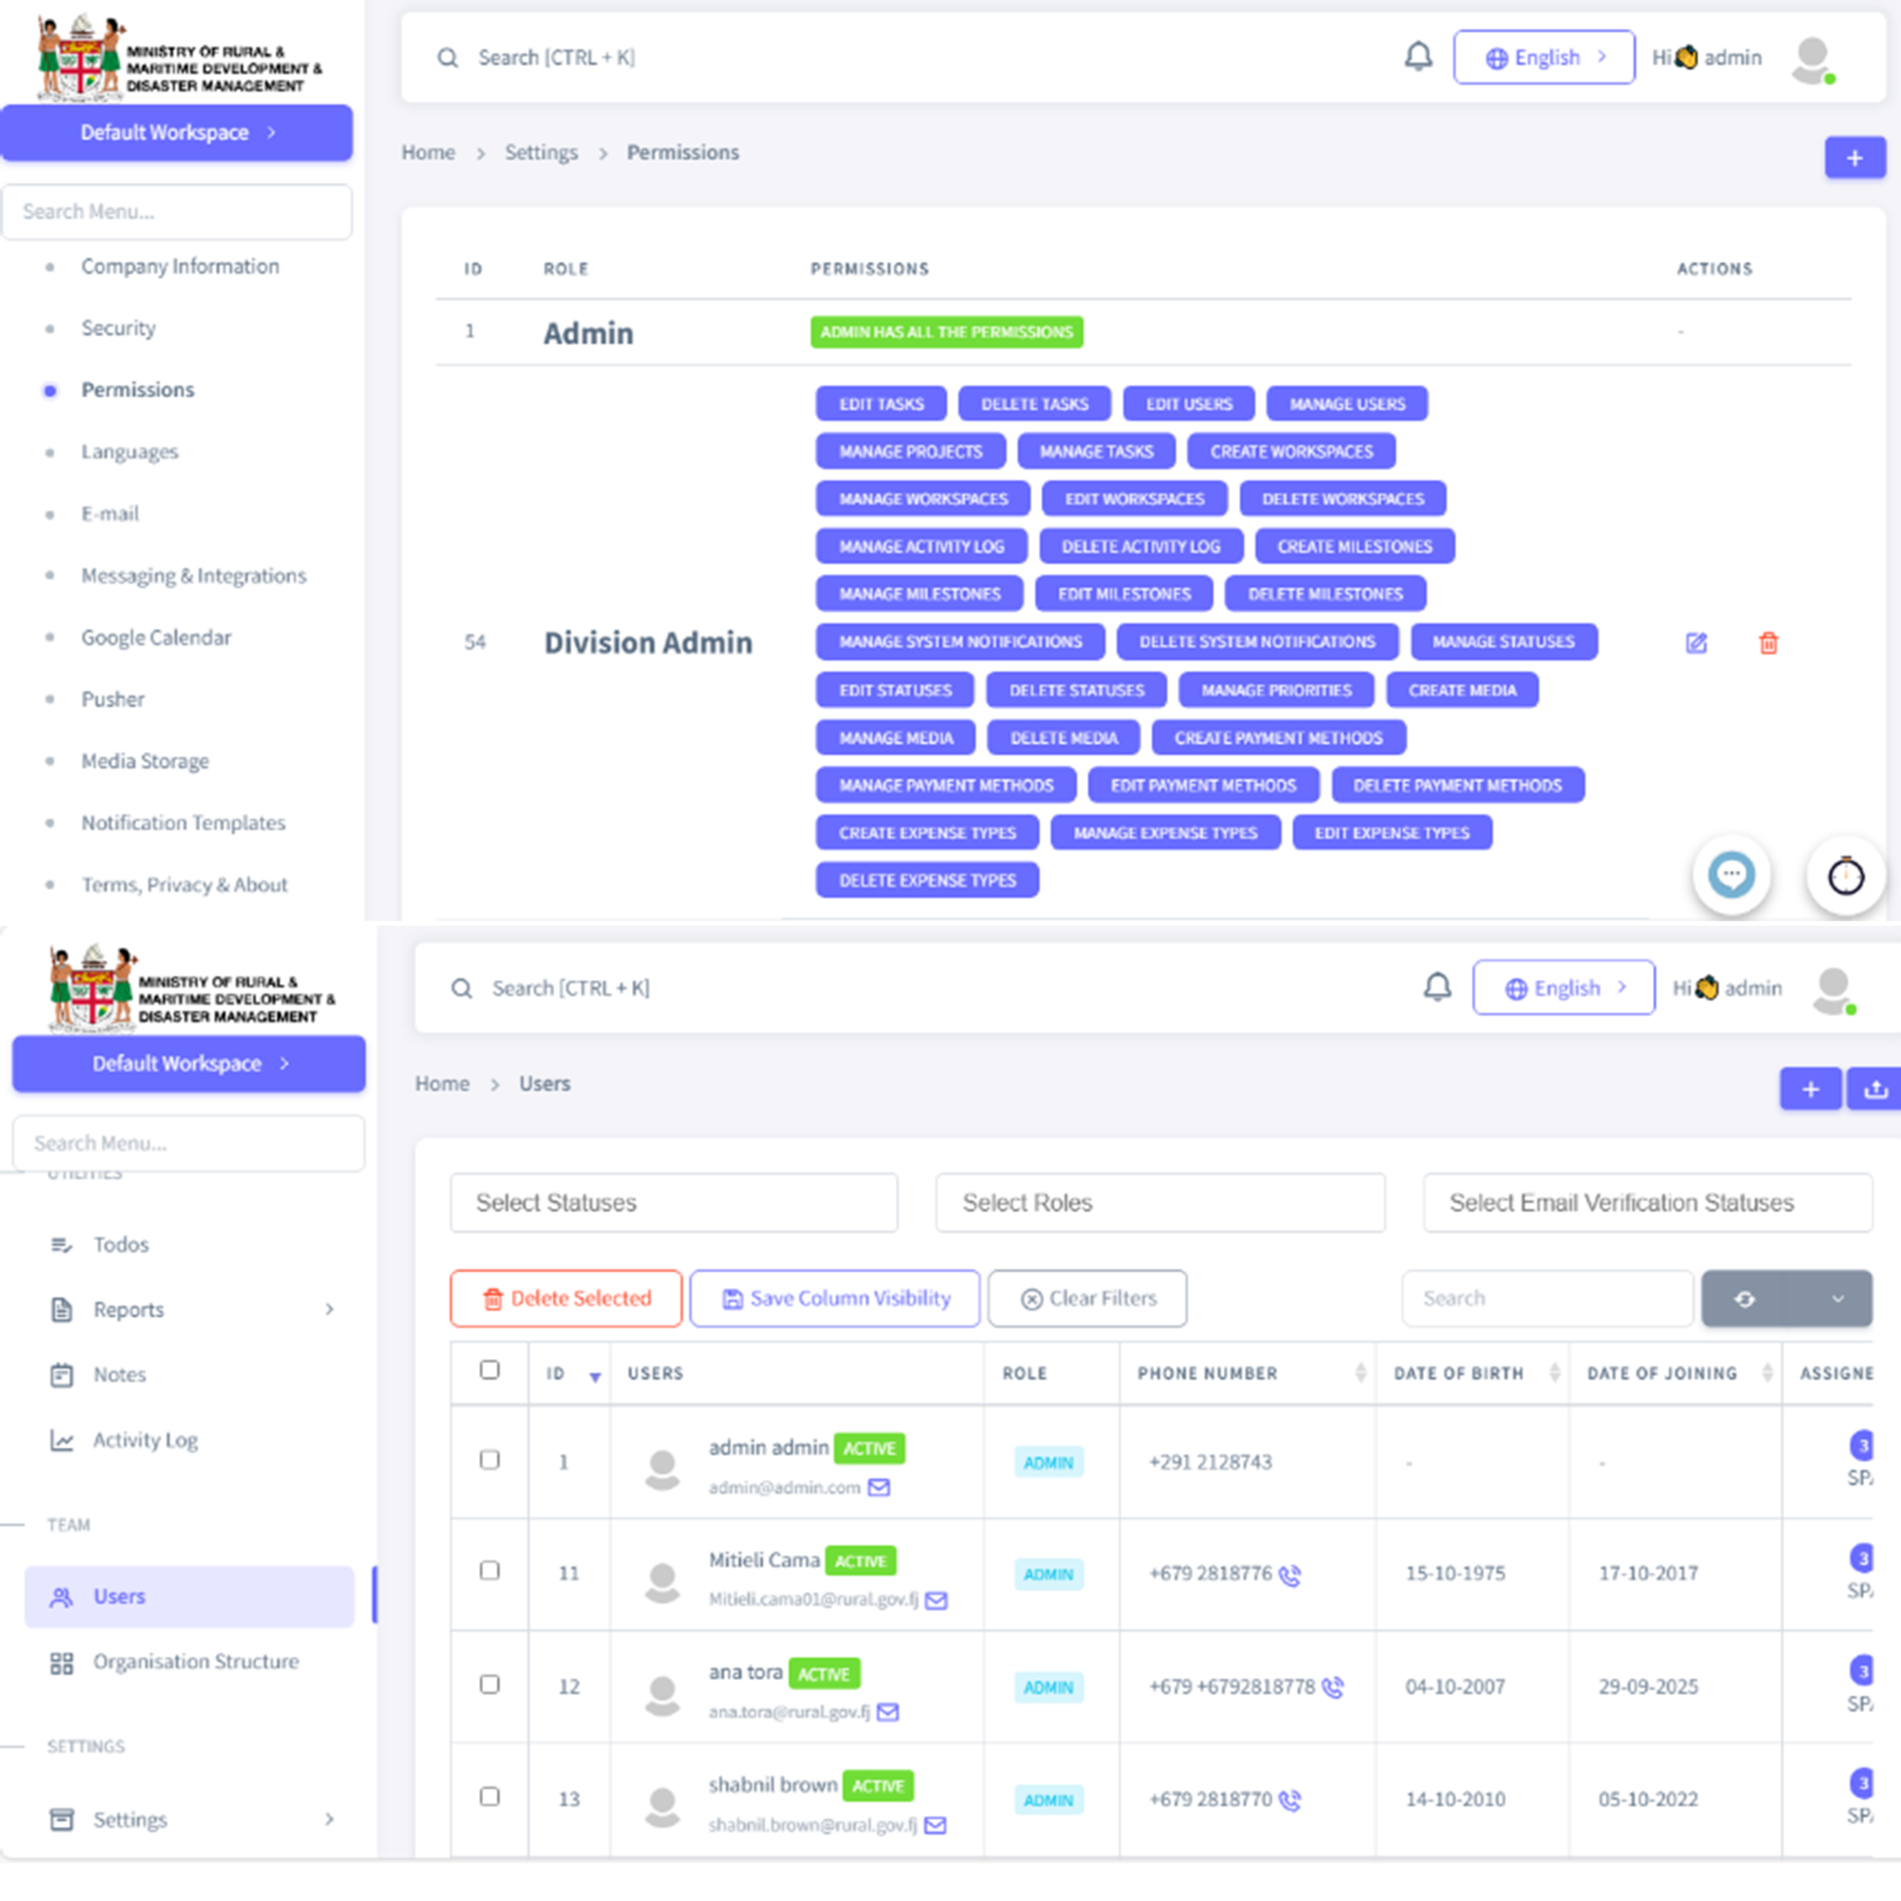Open the Languages settings menu item
Image resolution: width=1901 pixels, height=1901 pixels.
coord(130,453)
